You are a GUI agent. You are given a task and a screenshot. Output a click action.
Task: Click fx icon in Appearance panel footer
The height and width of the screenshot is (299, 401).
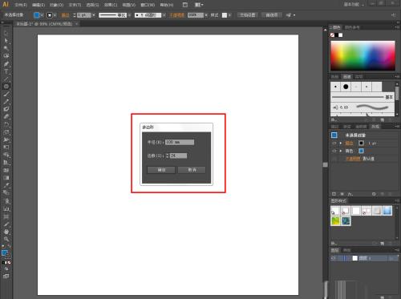(x=350, y=194)
